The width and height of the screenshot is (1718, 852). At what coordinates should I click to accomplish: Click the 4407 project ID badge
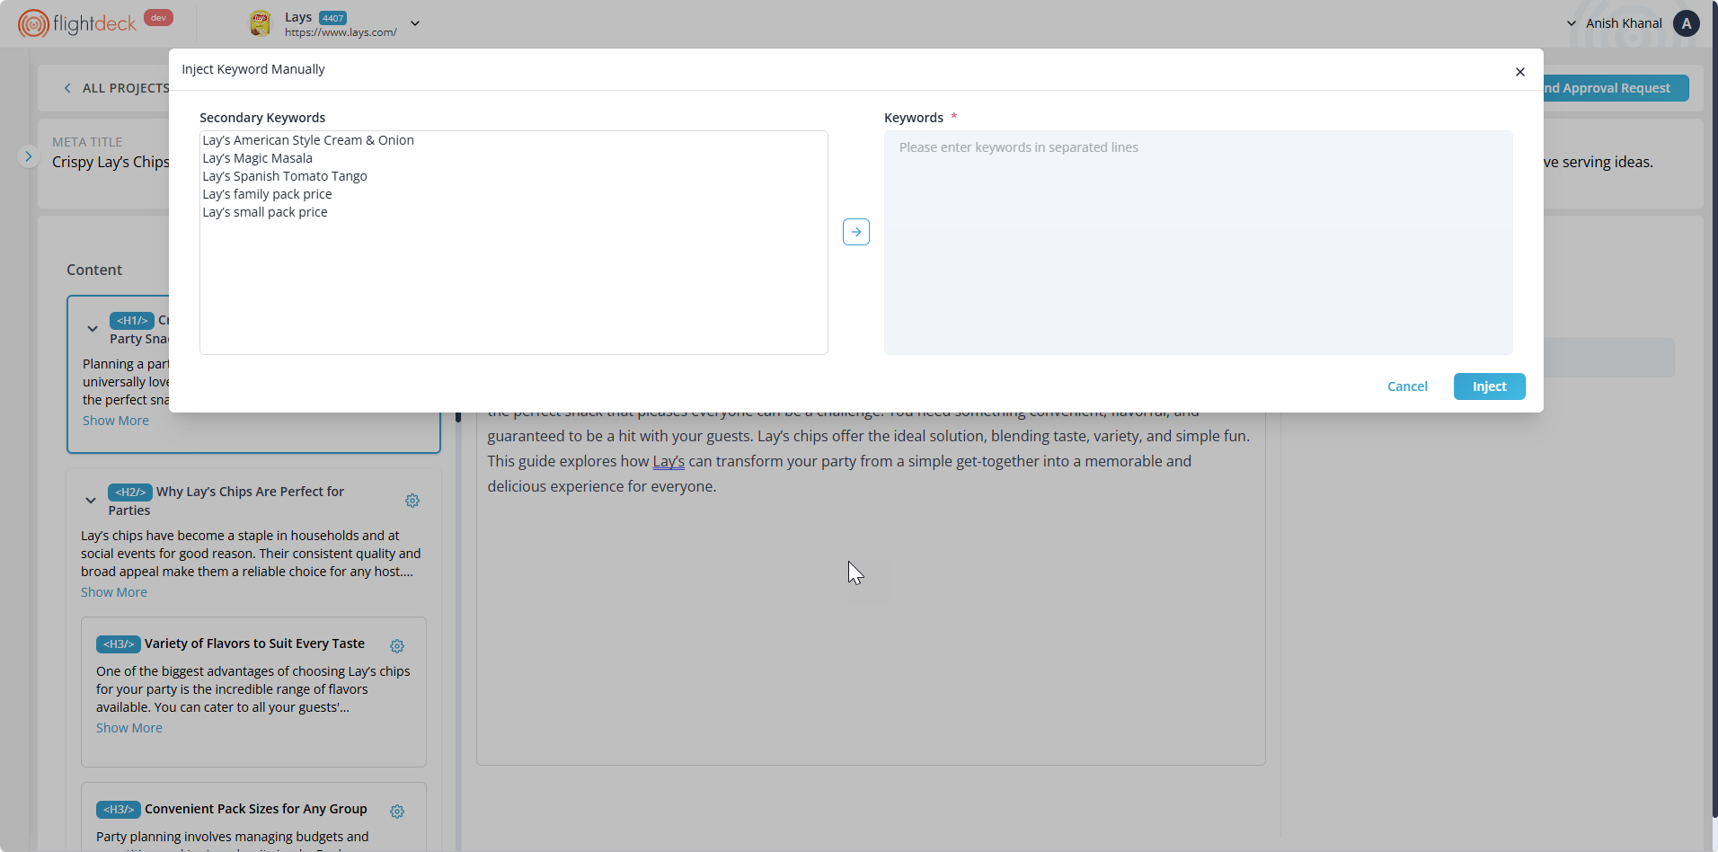333,18
